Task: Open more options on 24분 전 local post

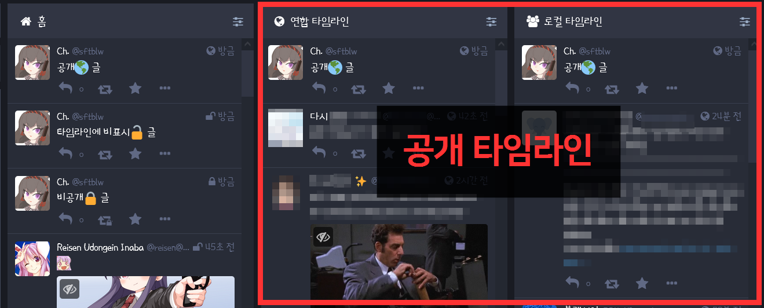Action: pos(672,283)
